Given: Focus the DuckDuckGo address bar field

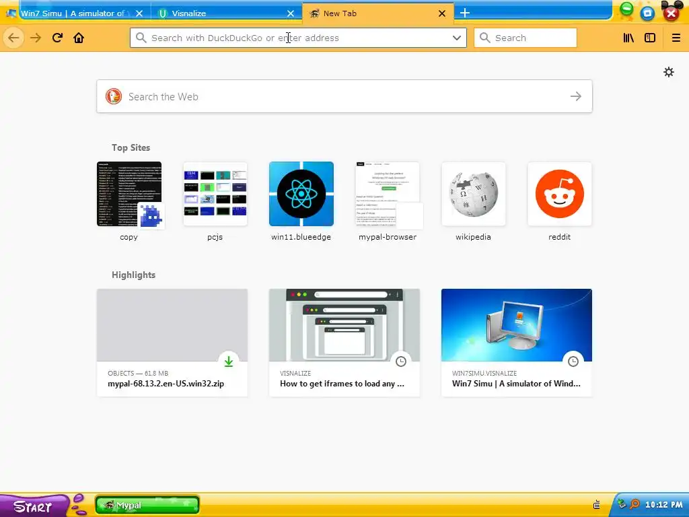Looking at the screenshot, I should pos(298,38).
